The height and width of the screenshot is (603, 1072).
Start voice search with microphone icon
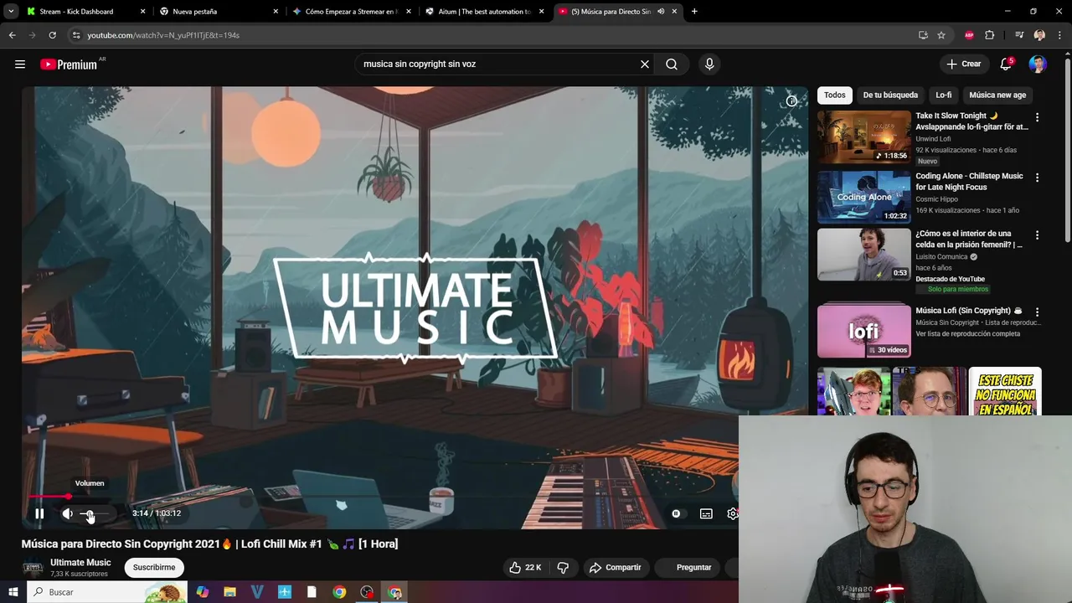click(x=709, y=64)
